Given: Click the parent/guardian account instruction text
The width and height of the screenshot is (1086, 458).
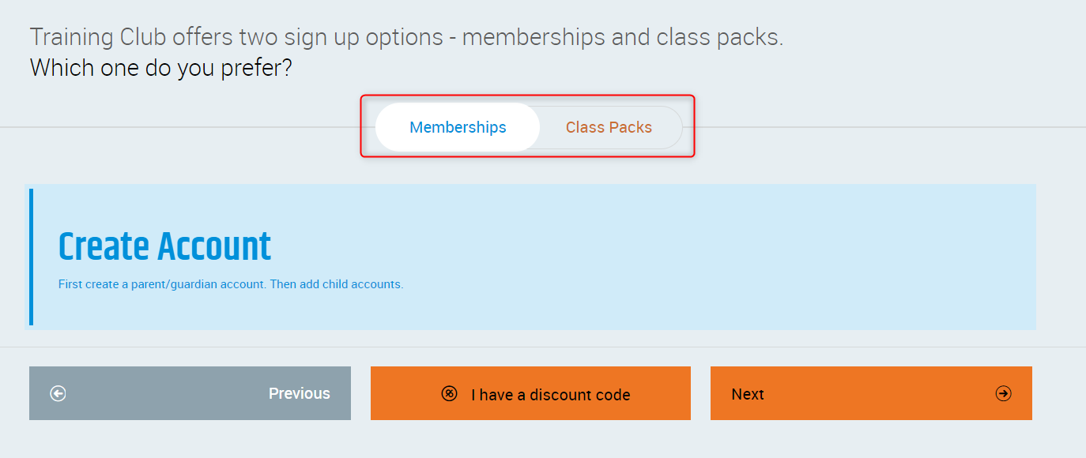Looking at the screenshot, I should [231, 284].
